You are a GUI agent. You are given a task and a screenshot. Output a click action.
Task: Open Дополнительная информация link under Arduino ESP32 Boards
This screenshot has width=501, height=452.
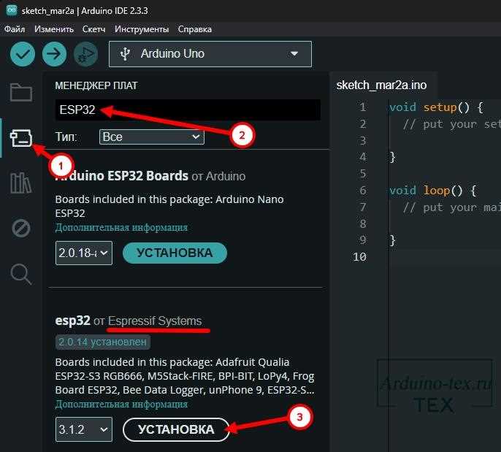click(x=121, y=228)
